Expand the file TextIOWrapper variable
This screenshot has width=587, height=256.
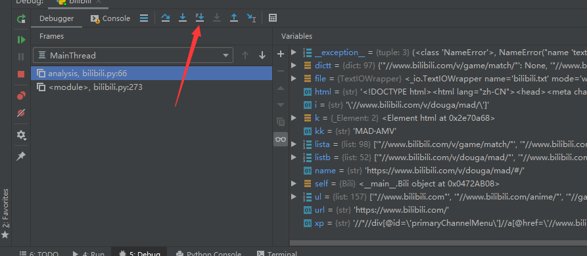[x=294, y=78]
